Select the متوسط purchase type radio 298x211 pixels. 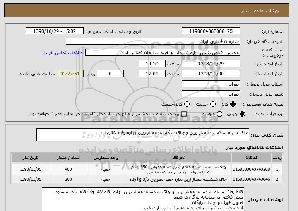click(x=219, y=114)
